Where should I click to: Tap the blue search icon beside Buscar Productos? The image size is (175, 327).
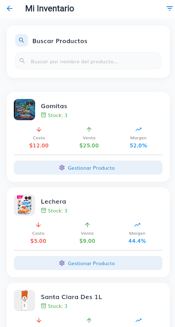22,40
